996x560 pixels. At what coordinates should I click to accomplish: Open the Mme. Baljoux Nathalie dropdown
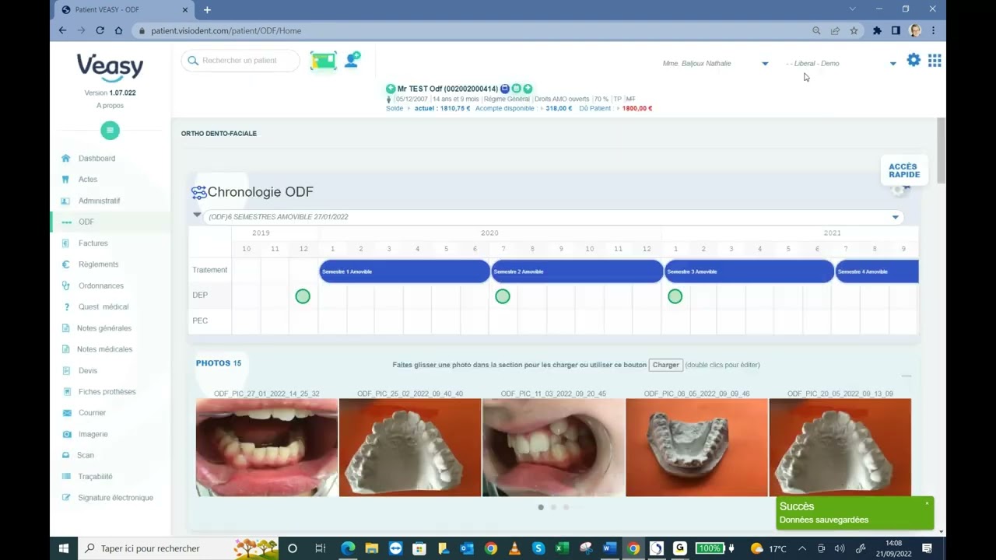[x=765, y=64]
